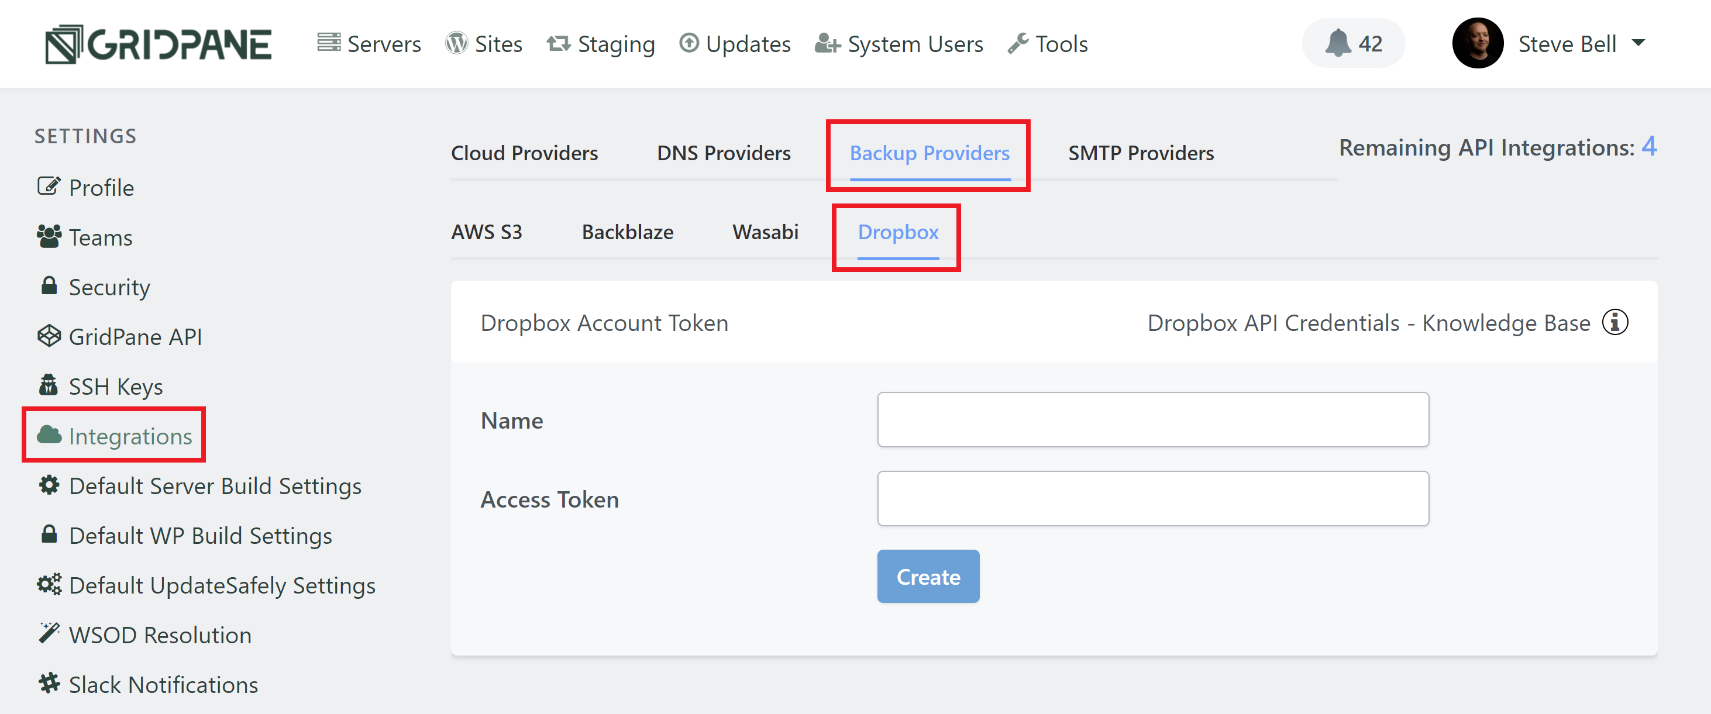The width and height of the screenshot is (1711, 714).
Task: Open Dropbox API Credentials Knowledge Base link
Action: coord(1369,323)
